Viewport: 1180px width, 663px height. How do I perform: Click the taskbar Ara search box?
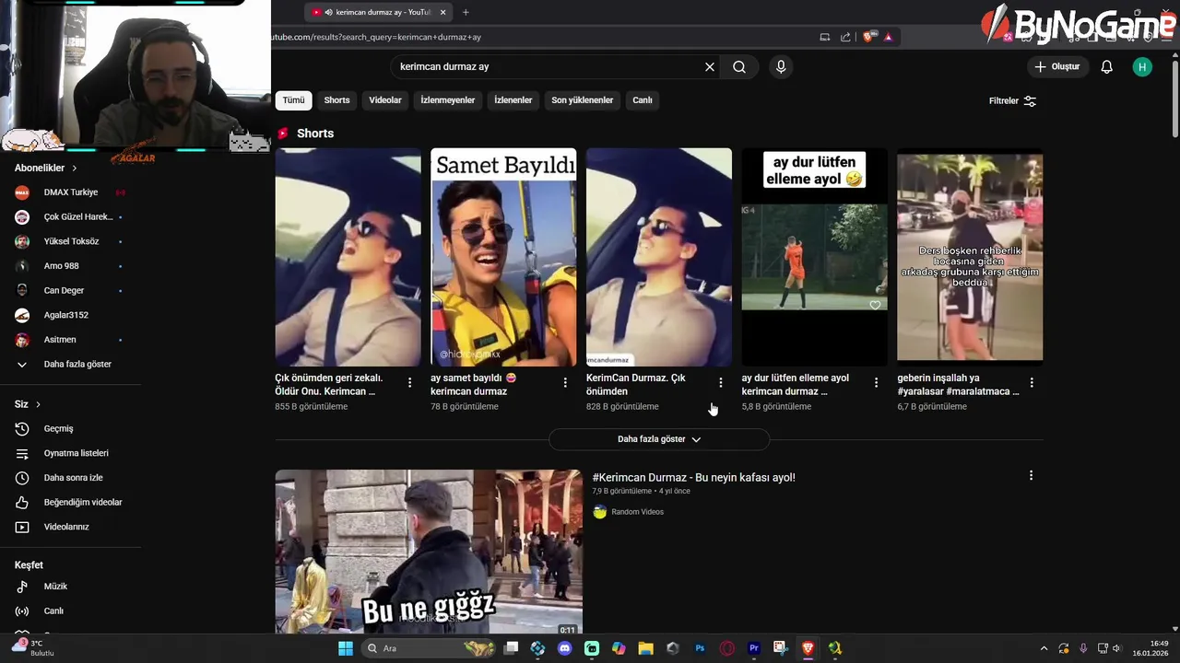(429, 648)
